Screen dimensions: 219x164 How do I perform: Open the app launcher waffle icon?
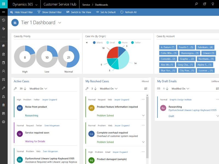4,4
